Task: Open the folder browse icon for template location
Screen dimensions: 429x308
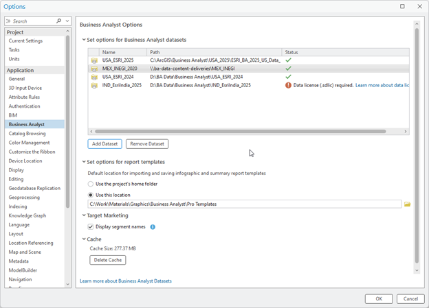Action: point(407,204)
